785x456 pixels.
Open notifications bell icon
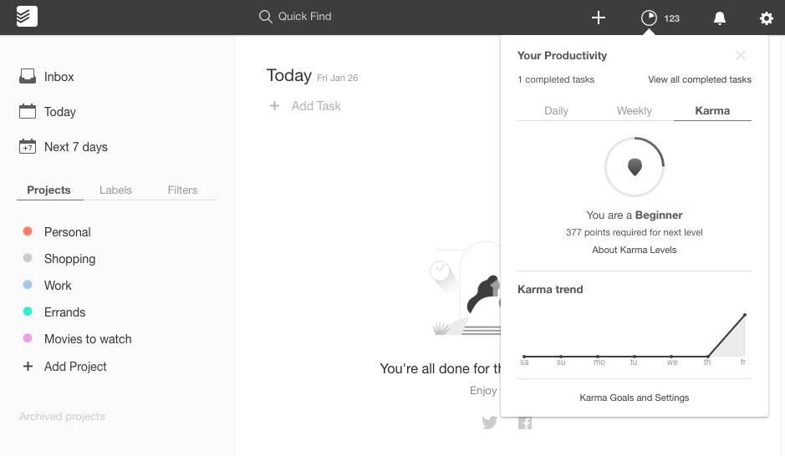[x=720, y=18]
